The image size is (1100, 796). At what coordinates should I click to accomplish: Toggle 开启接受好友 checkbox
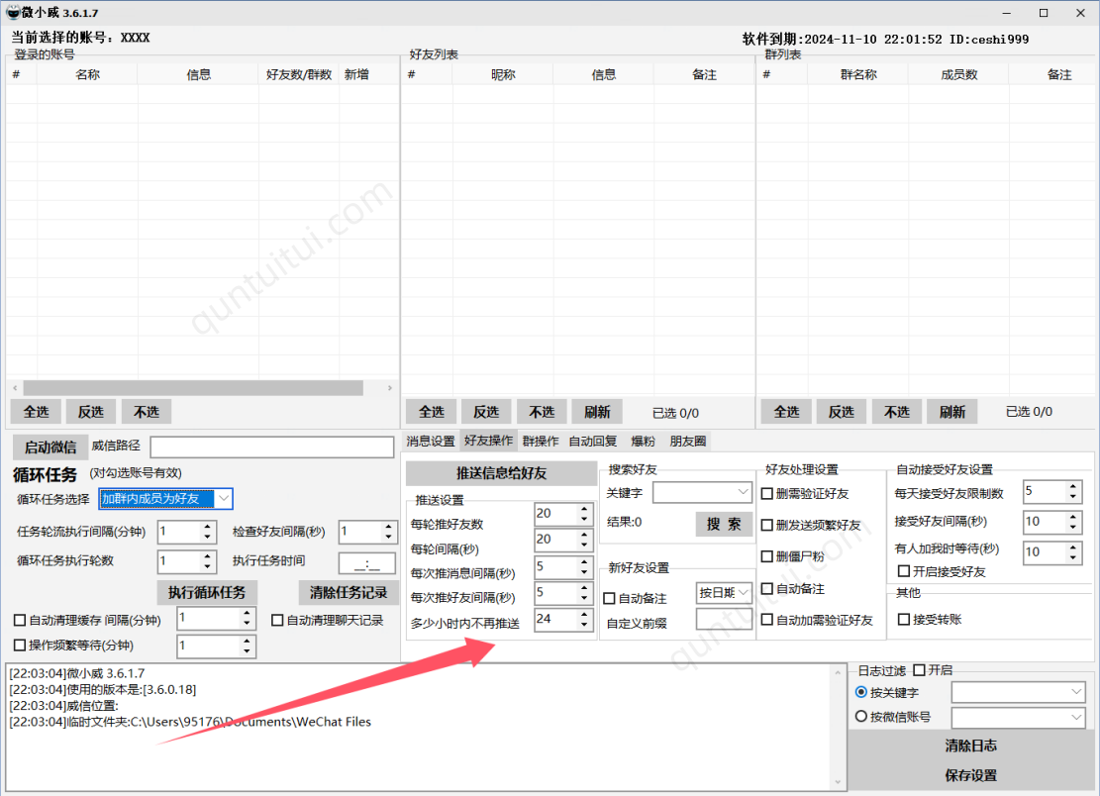pos(904,571)
